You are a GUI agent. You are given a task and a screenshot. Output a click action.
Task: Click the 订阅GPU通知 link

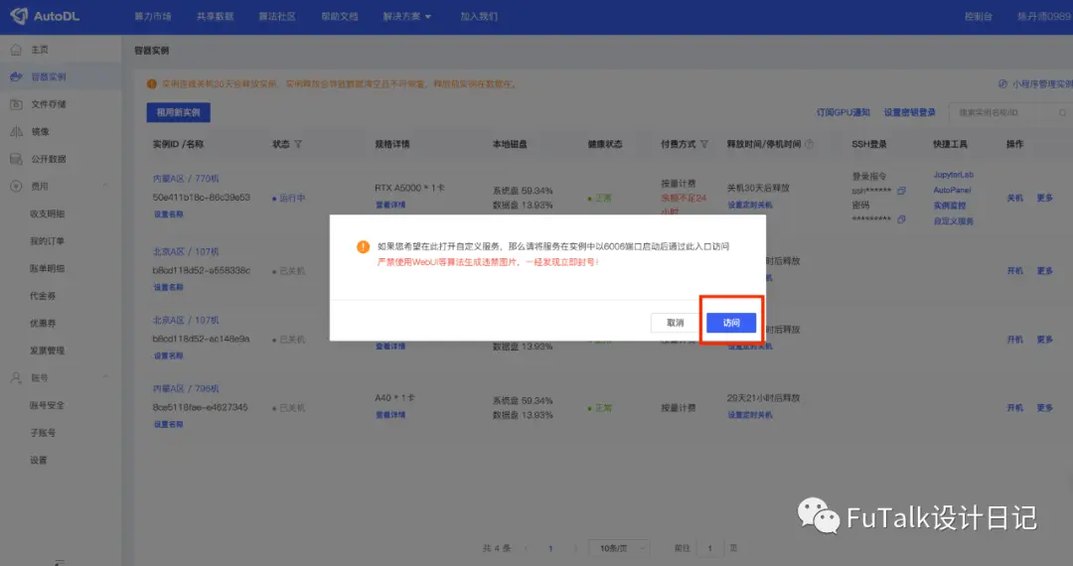click(x=843, y=112)
